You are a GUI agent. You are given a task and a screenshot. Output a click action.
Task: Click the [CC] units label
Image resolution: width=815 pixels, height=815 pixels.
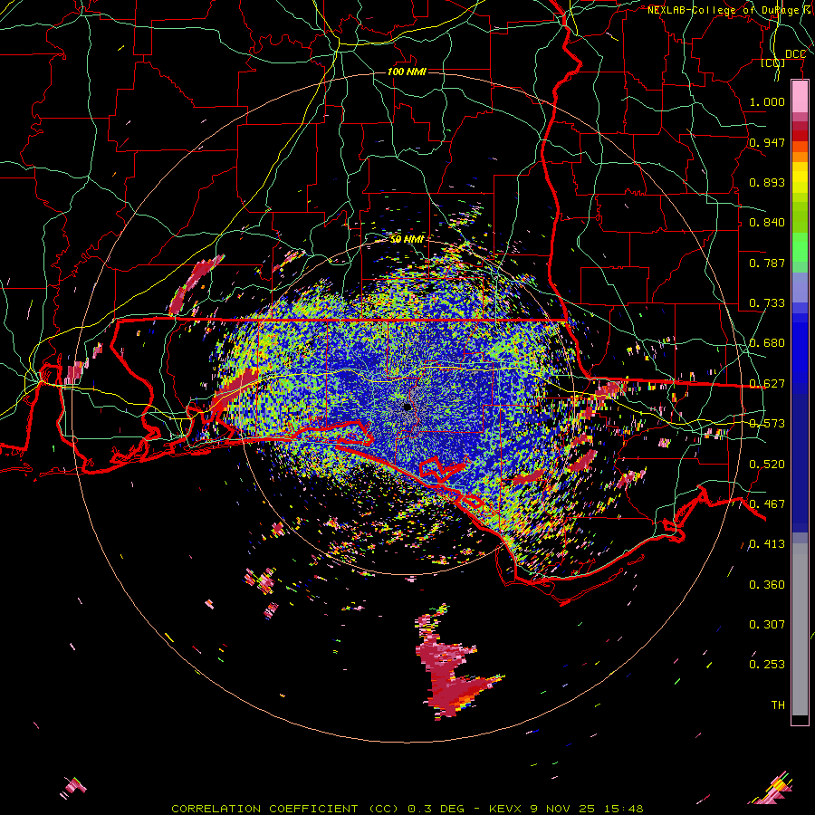pos(773,63)
